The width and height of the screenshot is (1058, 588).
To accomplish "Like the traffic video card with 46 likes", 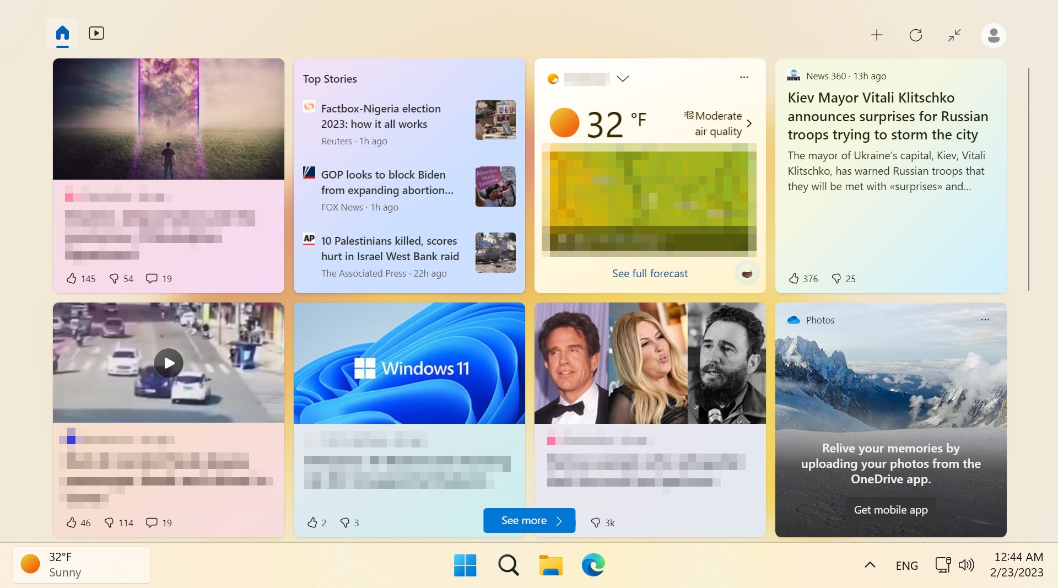I will point(78,523).
